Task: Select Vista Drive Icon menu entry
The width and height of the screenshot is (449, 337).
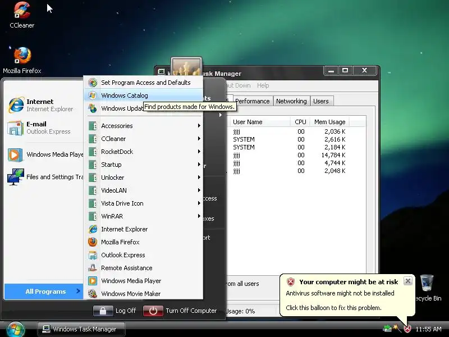Action: coord(144,203)
